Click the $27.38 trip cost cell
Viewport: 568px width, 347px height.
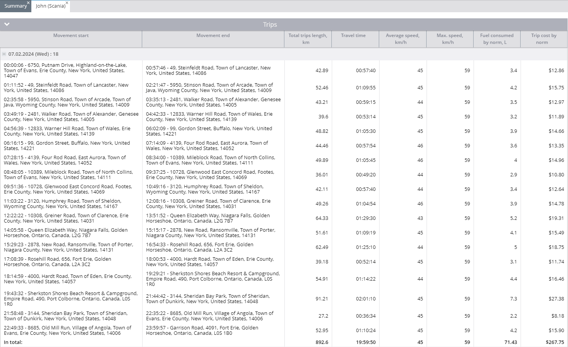point(556,299)
